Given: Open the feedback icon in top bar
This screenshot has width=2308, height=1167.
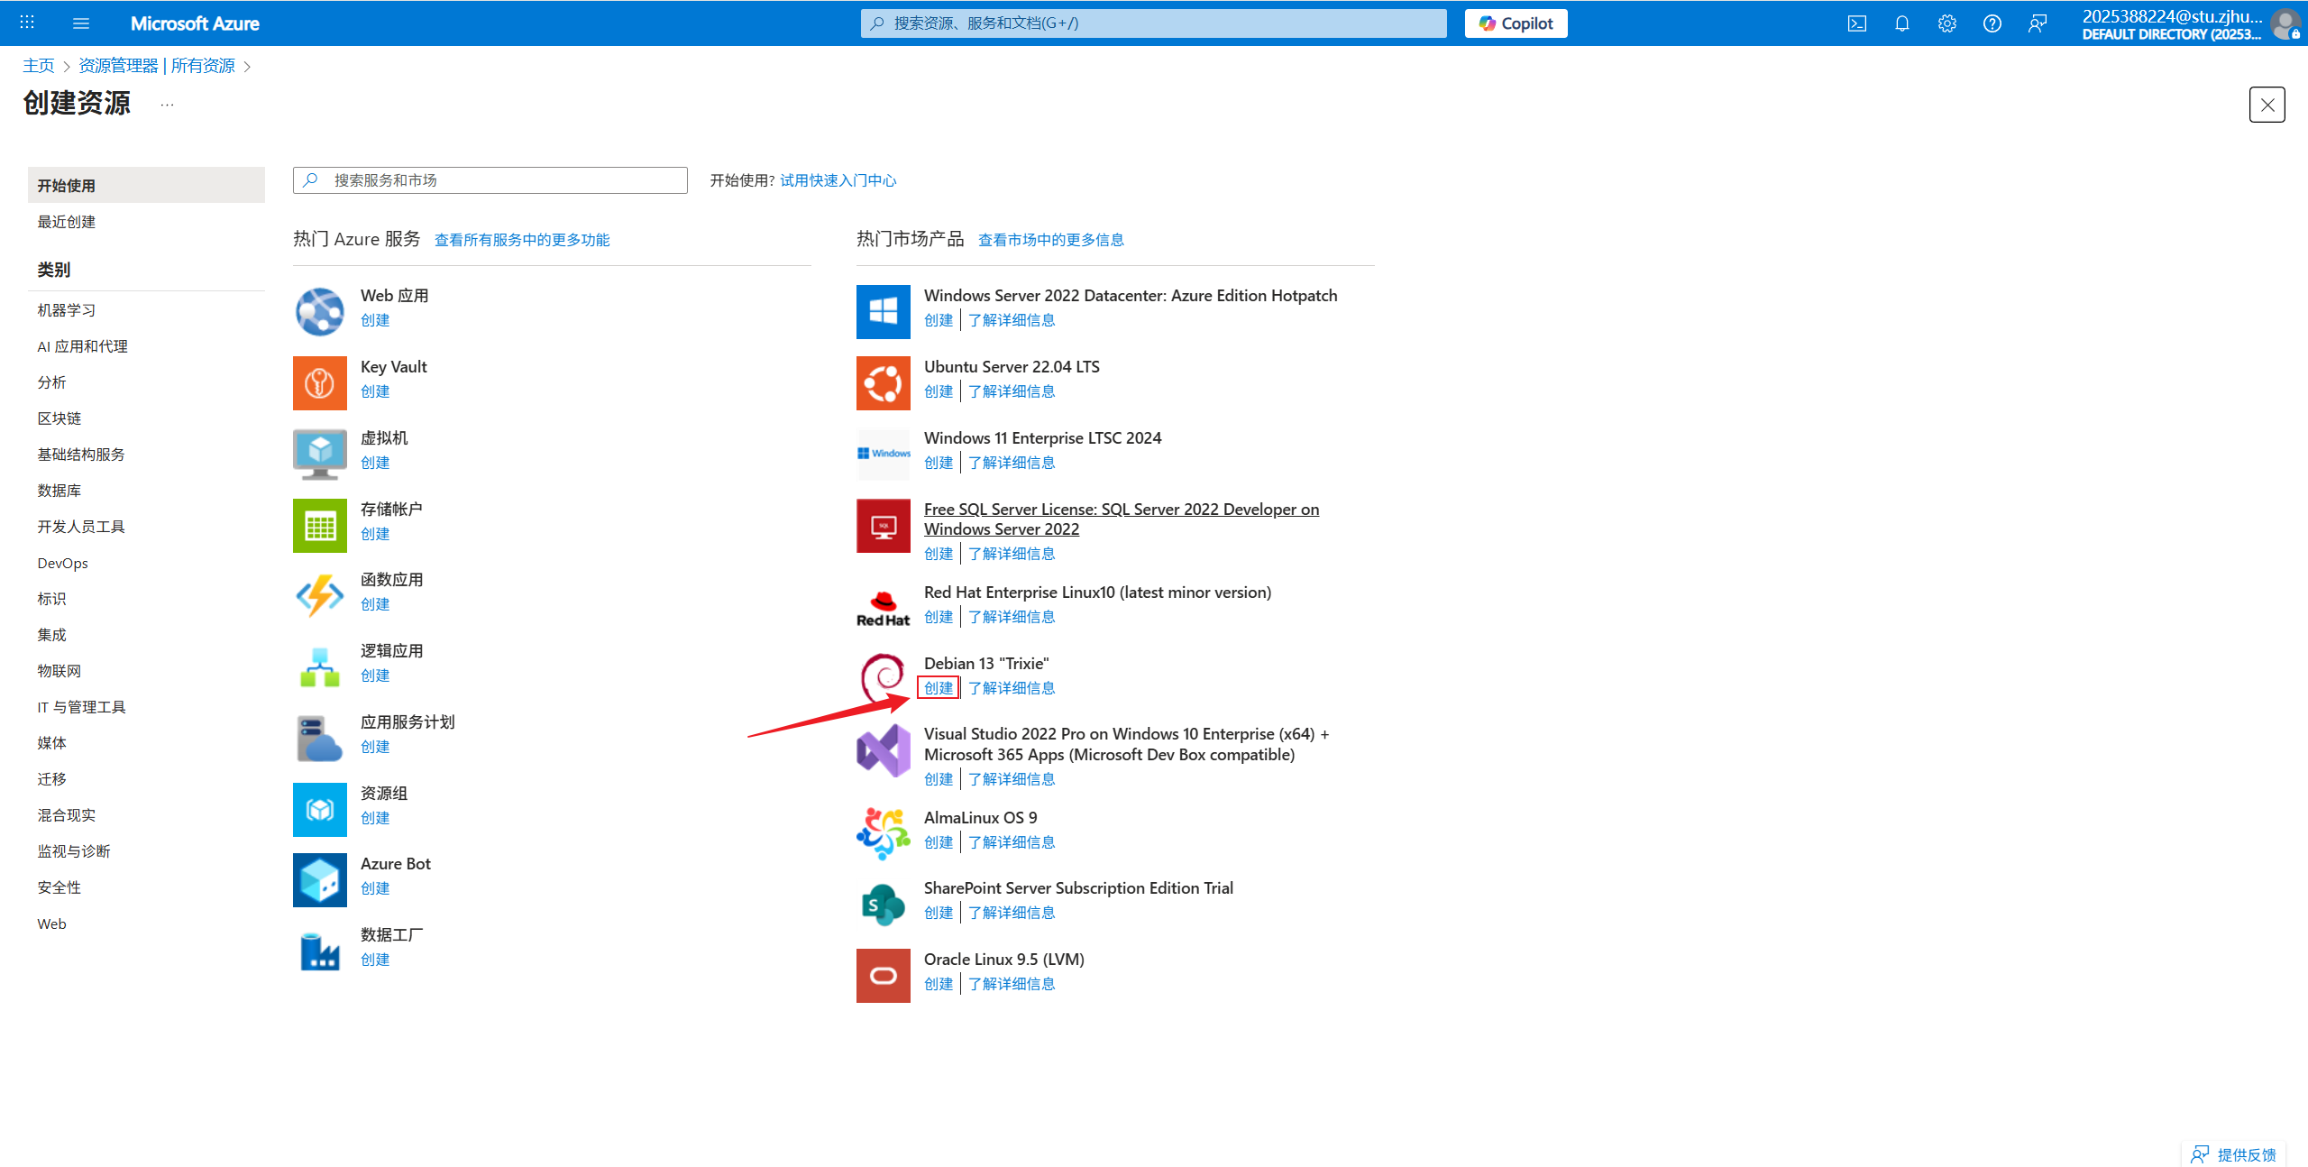Looking at the screenshot, I should coord(2038,23).
